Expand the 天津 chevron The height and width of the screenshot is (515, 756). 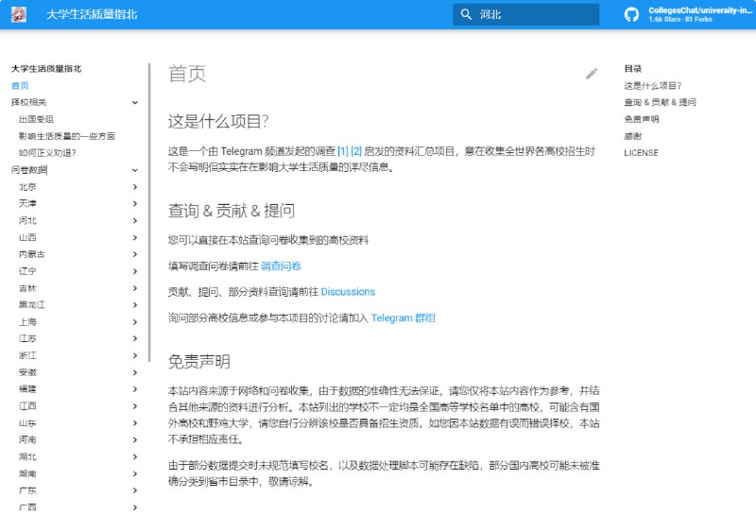coord(135,204)
